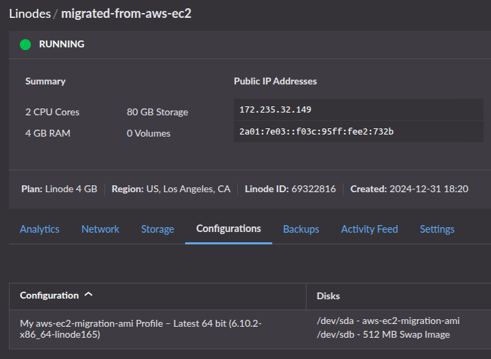This screenshot has width=491, height=359.
Task: Click the Disks column header
Action: (x=328, y=296)
